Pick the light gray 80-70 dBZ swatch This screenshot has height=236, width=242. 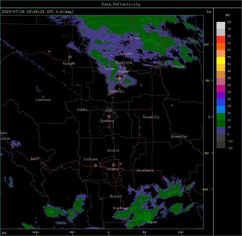(221, 26)
